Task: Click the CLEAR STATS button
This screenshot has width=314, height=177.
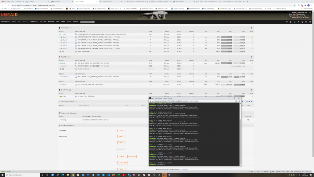Action: [x=122, y=163]
